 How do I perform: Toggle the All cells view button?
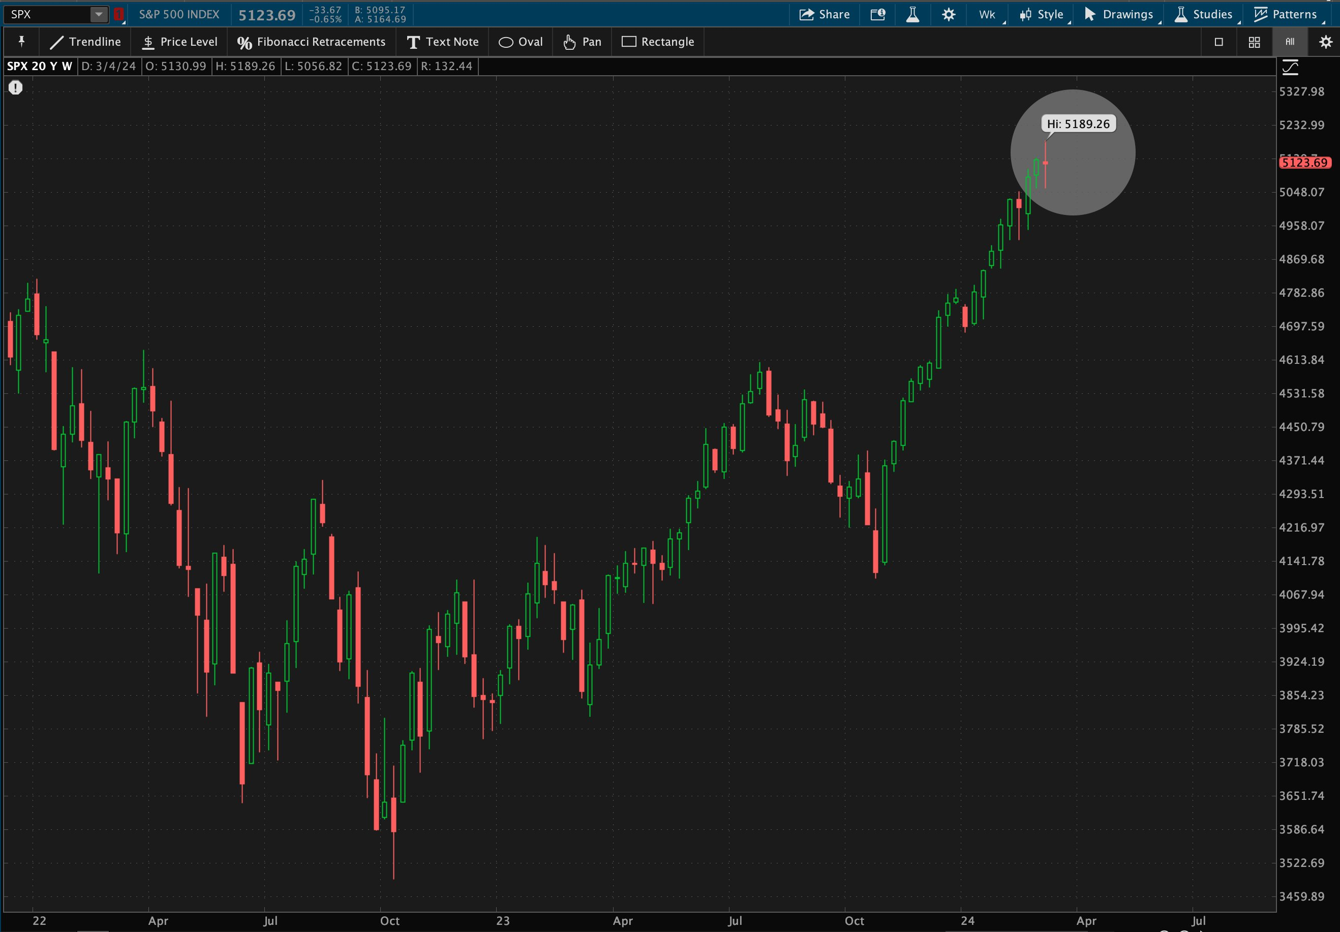tap(1290, 42)
